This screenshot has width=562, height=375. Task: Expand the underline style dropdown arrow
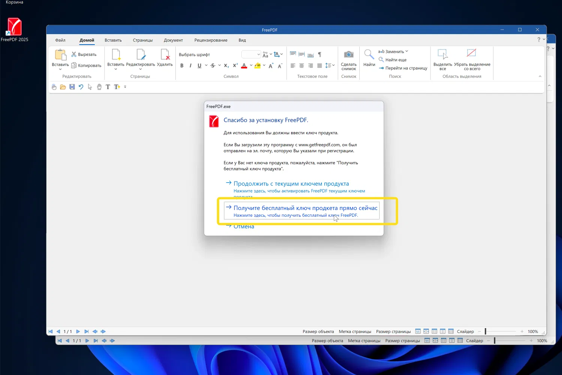click(206, 66)
